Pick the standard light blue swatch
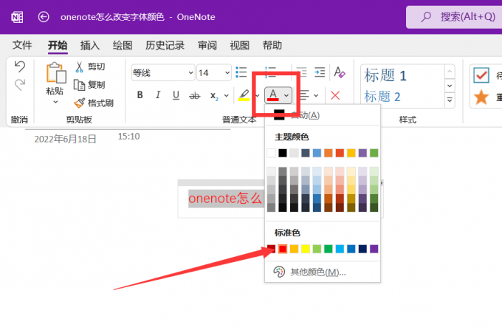 pos(340,249)
